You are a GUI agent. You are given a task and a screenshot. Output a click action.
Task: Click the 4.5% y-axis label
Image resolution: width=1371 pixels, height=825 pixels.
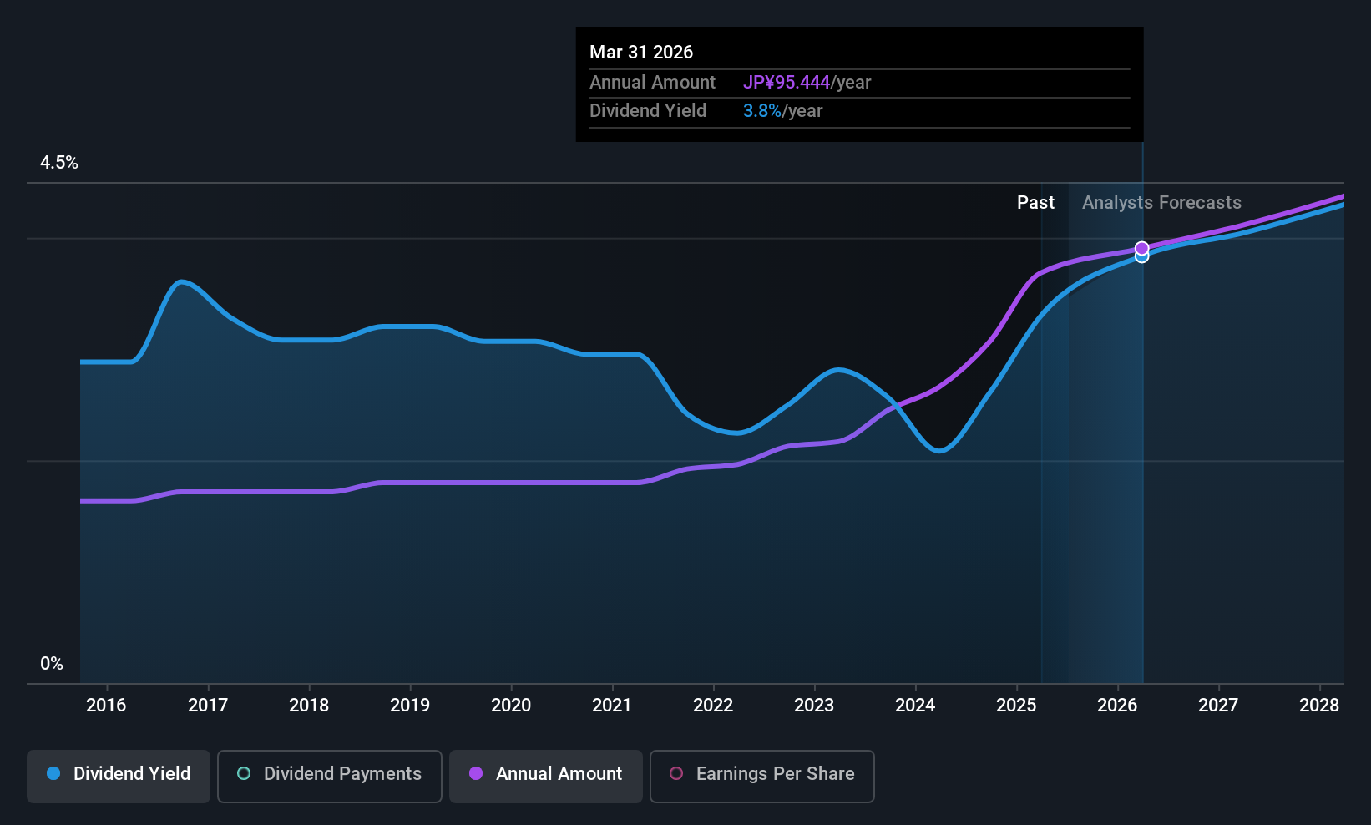[59, 163]
